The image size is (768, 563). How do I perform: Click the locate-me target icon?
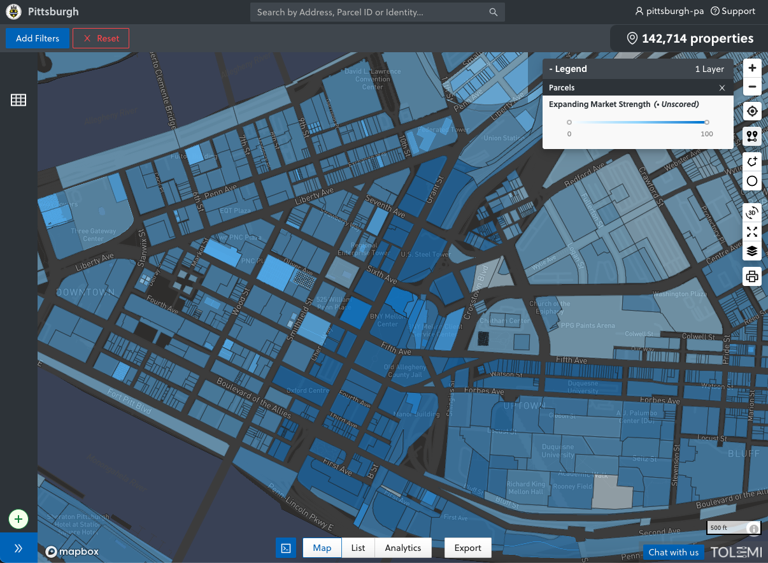tap(752, 111)
